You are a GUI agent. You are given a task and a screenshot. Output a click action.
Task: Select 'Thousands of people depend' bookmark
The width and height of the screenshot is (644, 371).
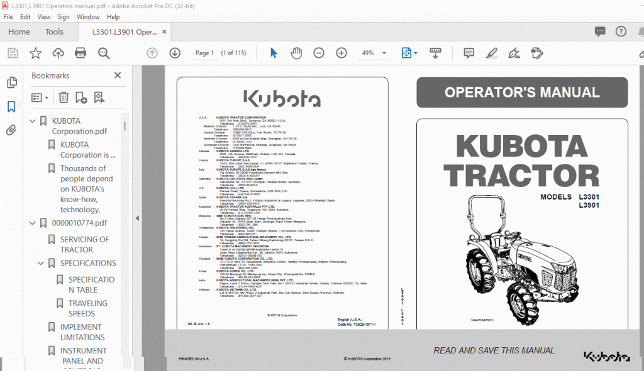coord(87,189)
